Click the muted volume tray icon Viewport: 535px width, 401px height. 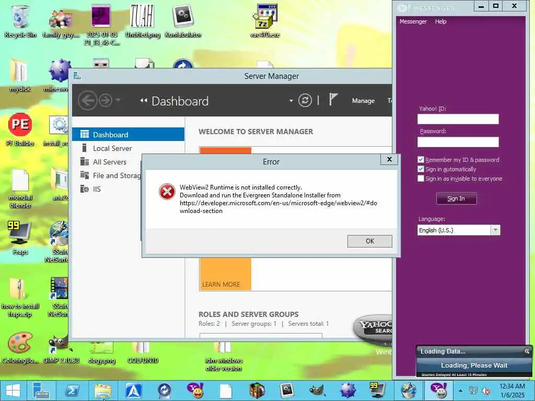(485, 391)
